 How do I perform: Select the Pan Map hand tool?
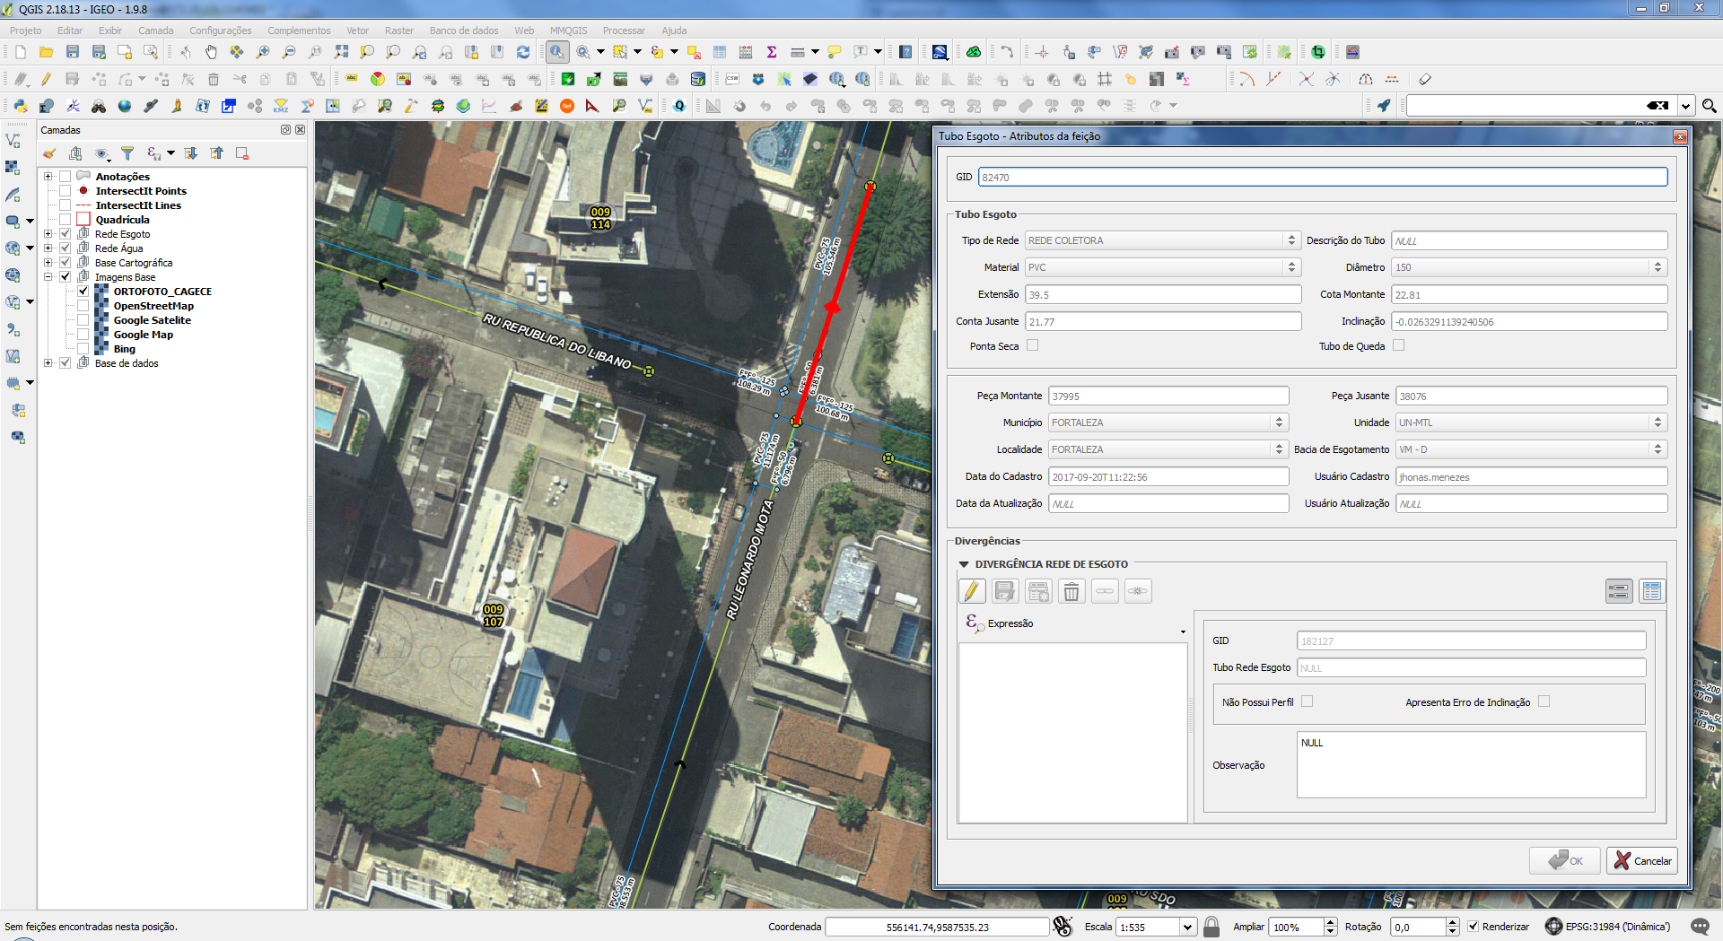click(x=211, y=52)
